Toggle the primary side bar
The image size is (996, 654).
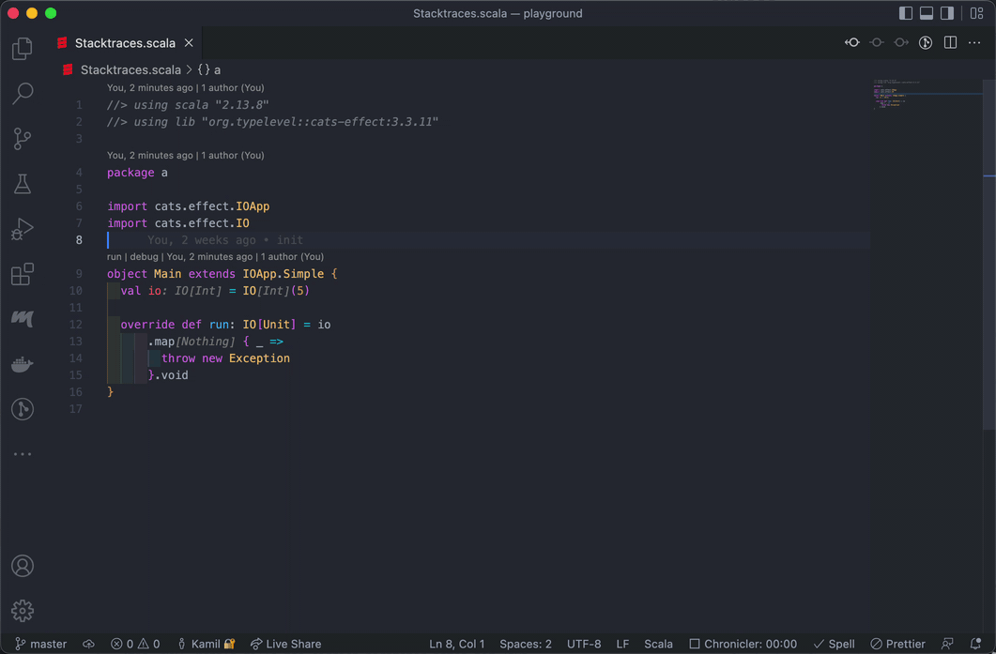[x=906, y=13]
